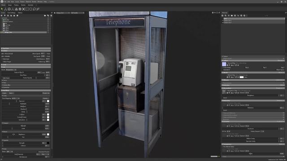Toggle visibility of Sky item

pyautogui.click(x=48, y=23)
